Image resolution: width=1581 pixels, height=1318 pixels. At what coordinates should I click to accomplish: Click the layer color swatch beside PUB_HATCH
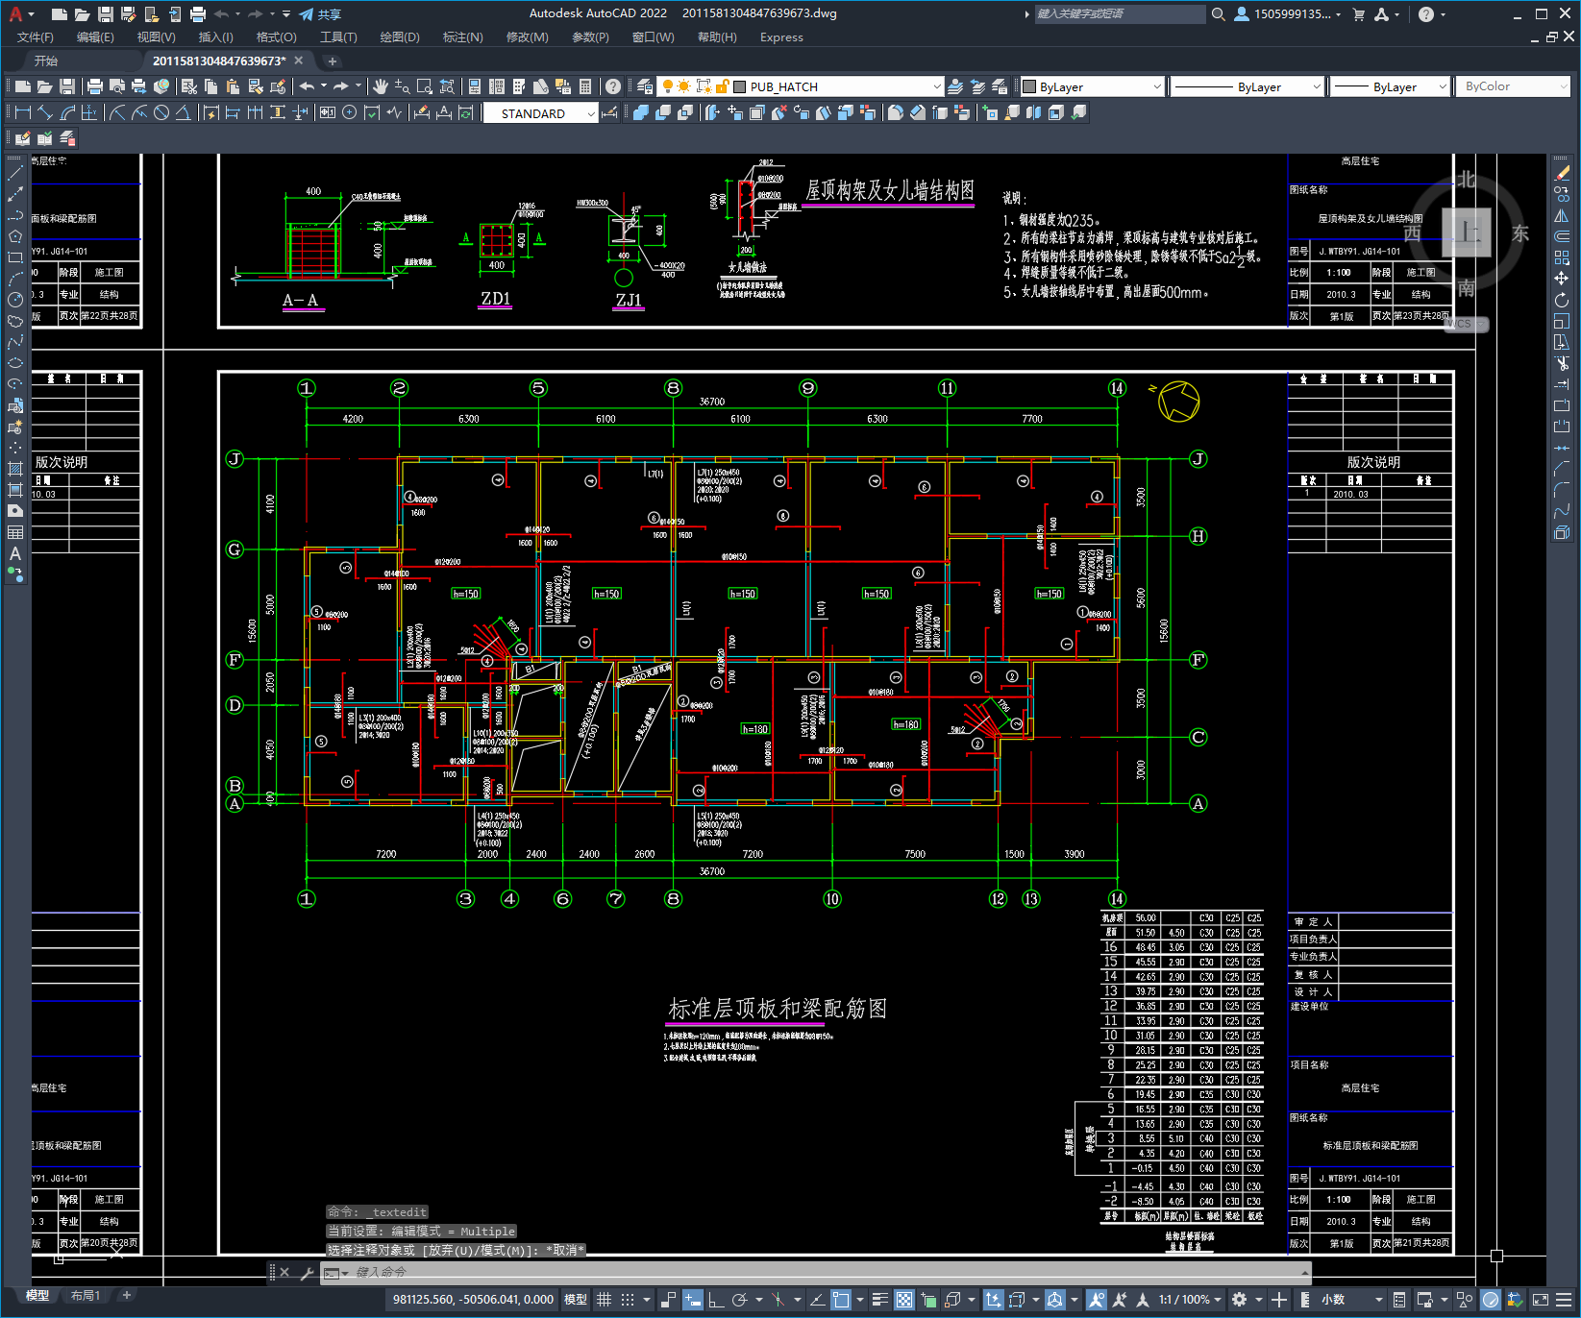[x=739, y=86]
